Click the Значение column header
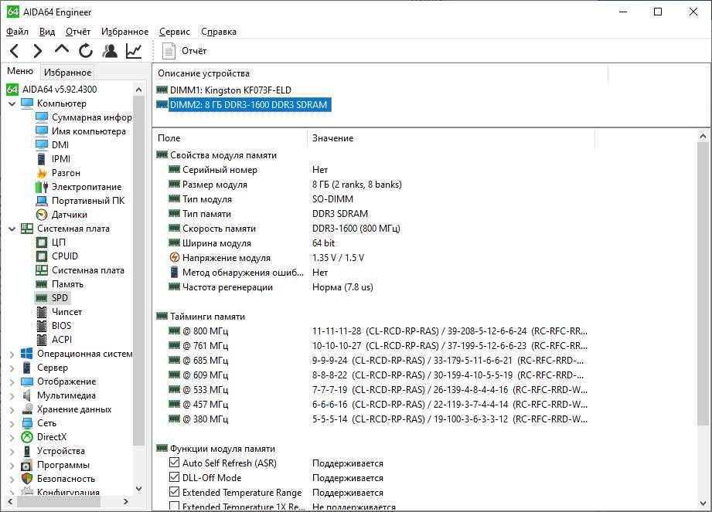Image resolution: width=712 pixels, height=512 pixels. point(333,138)
